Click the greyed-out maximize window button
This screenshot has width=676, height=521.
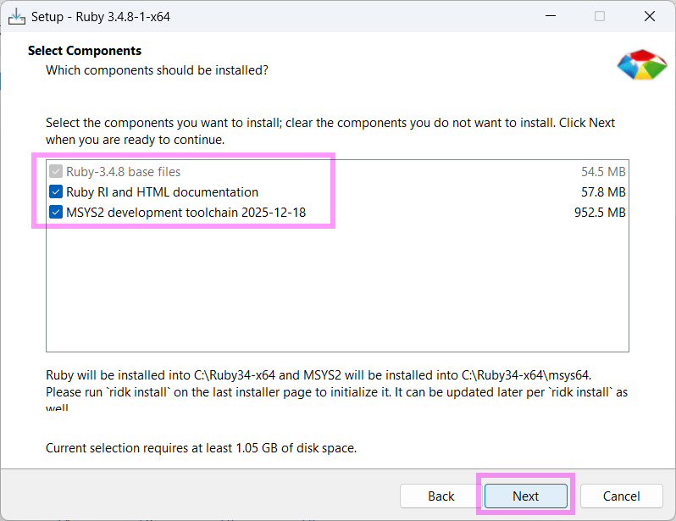[x=600, y=16]
